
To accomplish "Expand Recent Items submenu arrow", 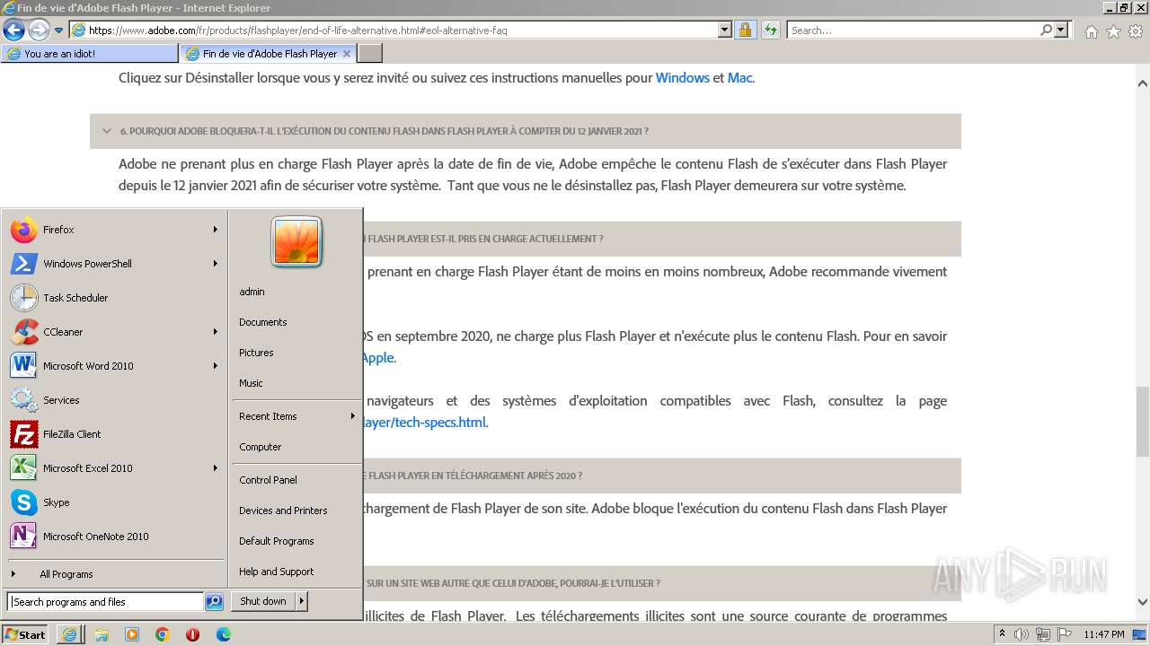I will [352, 416].
